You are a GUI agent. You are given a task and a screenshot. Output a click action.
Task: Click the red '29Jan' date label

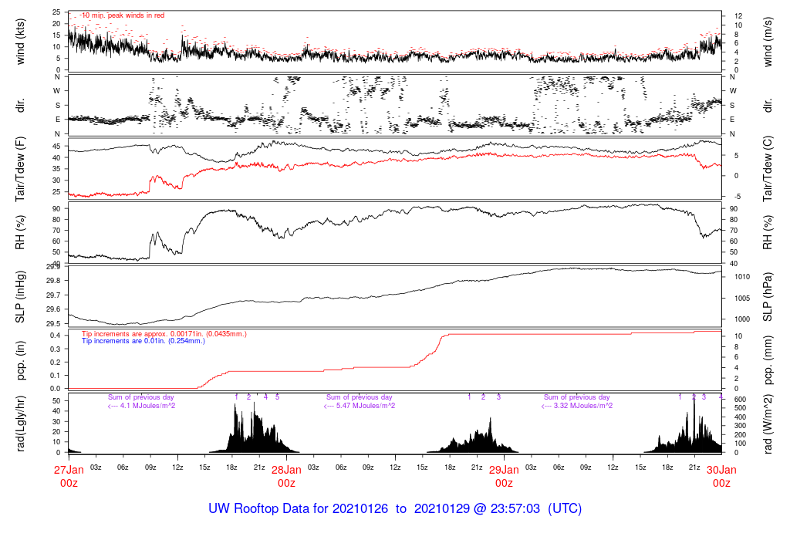pos(504,470)
